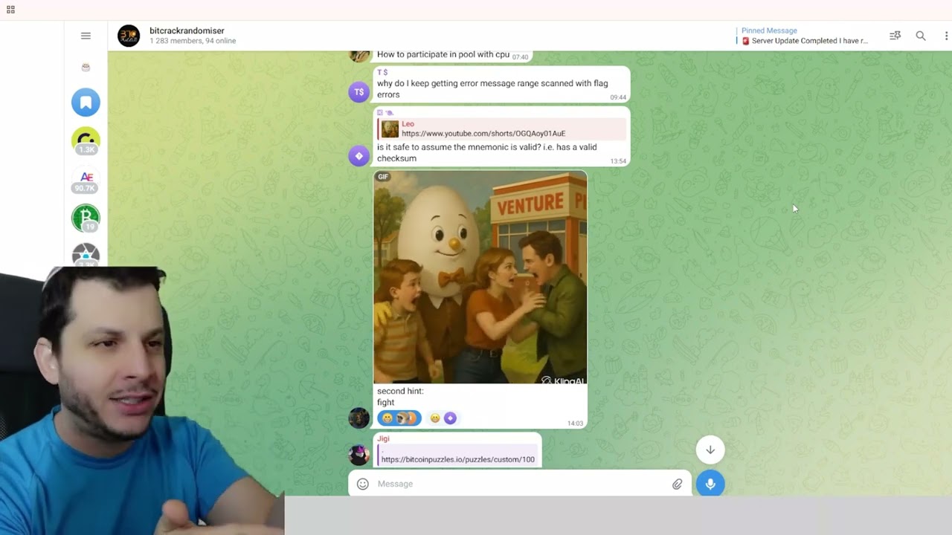Image resolution: width=952 pixels, height=535 pixels.
Task: Click sender name Jigi
Action: 383,438
